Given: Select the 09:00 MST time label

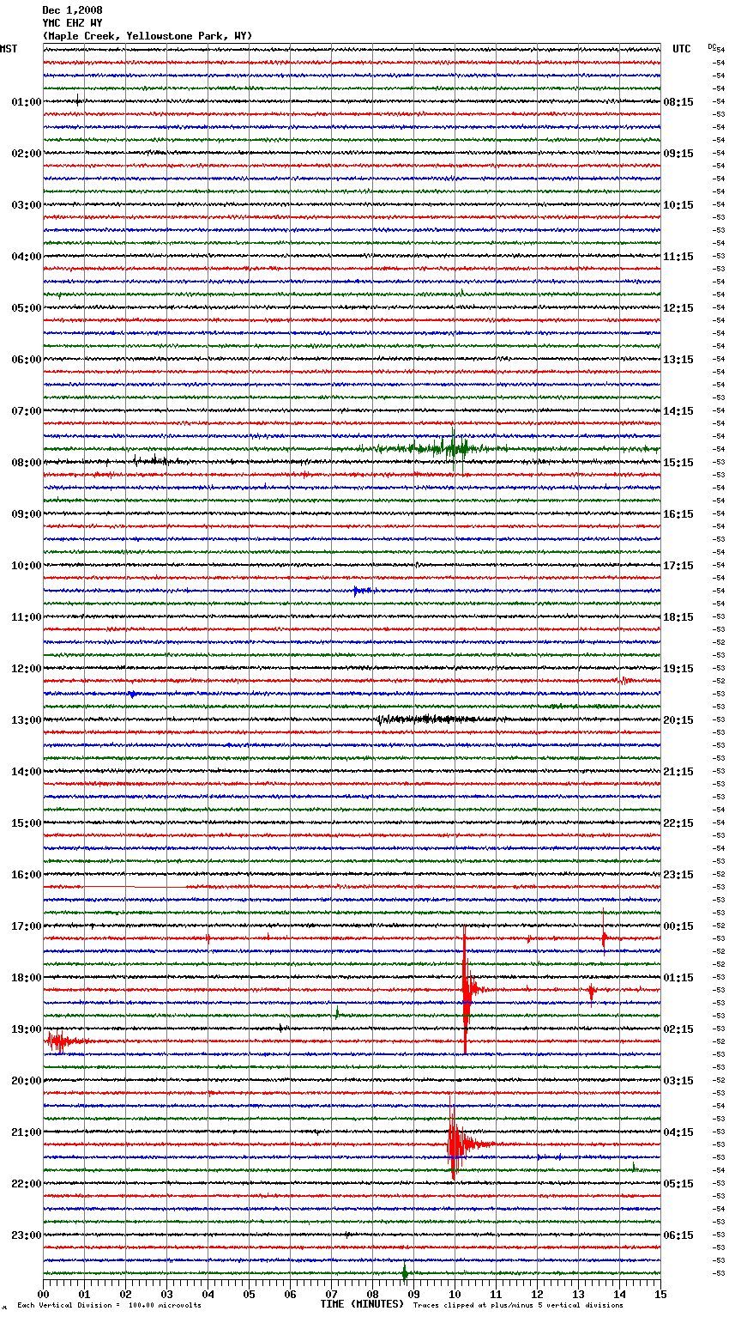Looking at the screenshot, I should pyautogui.click(x=27, y=514).
